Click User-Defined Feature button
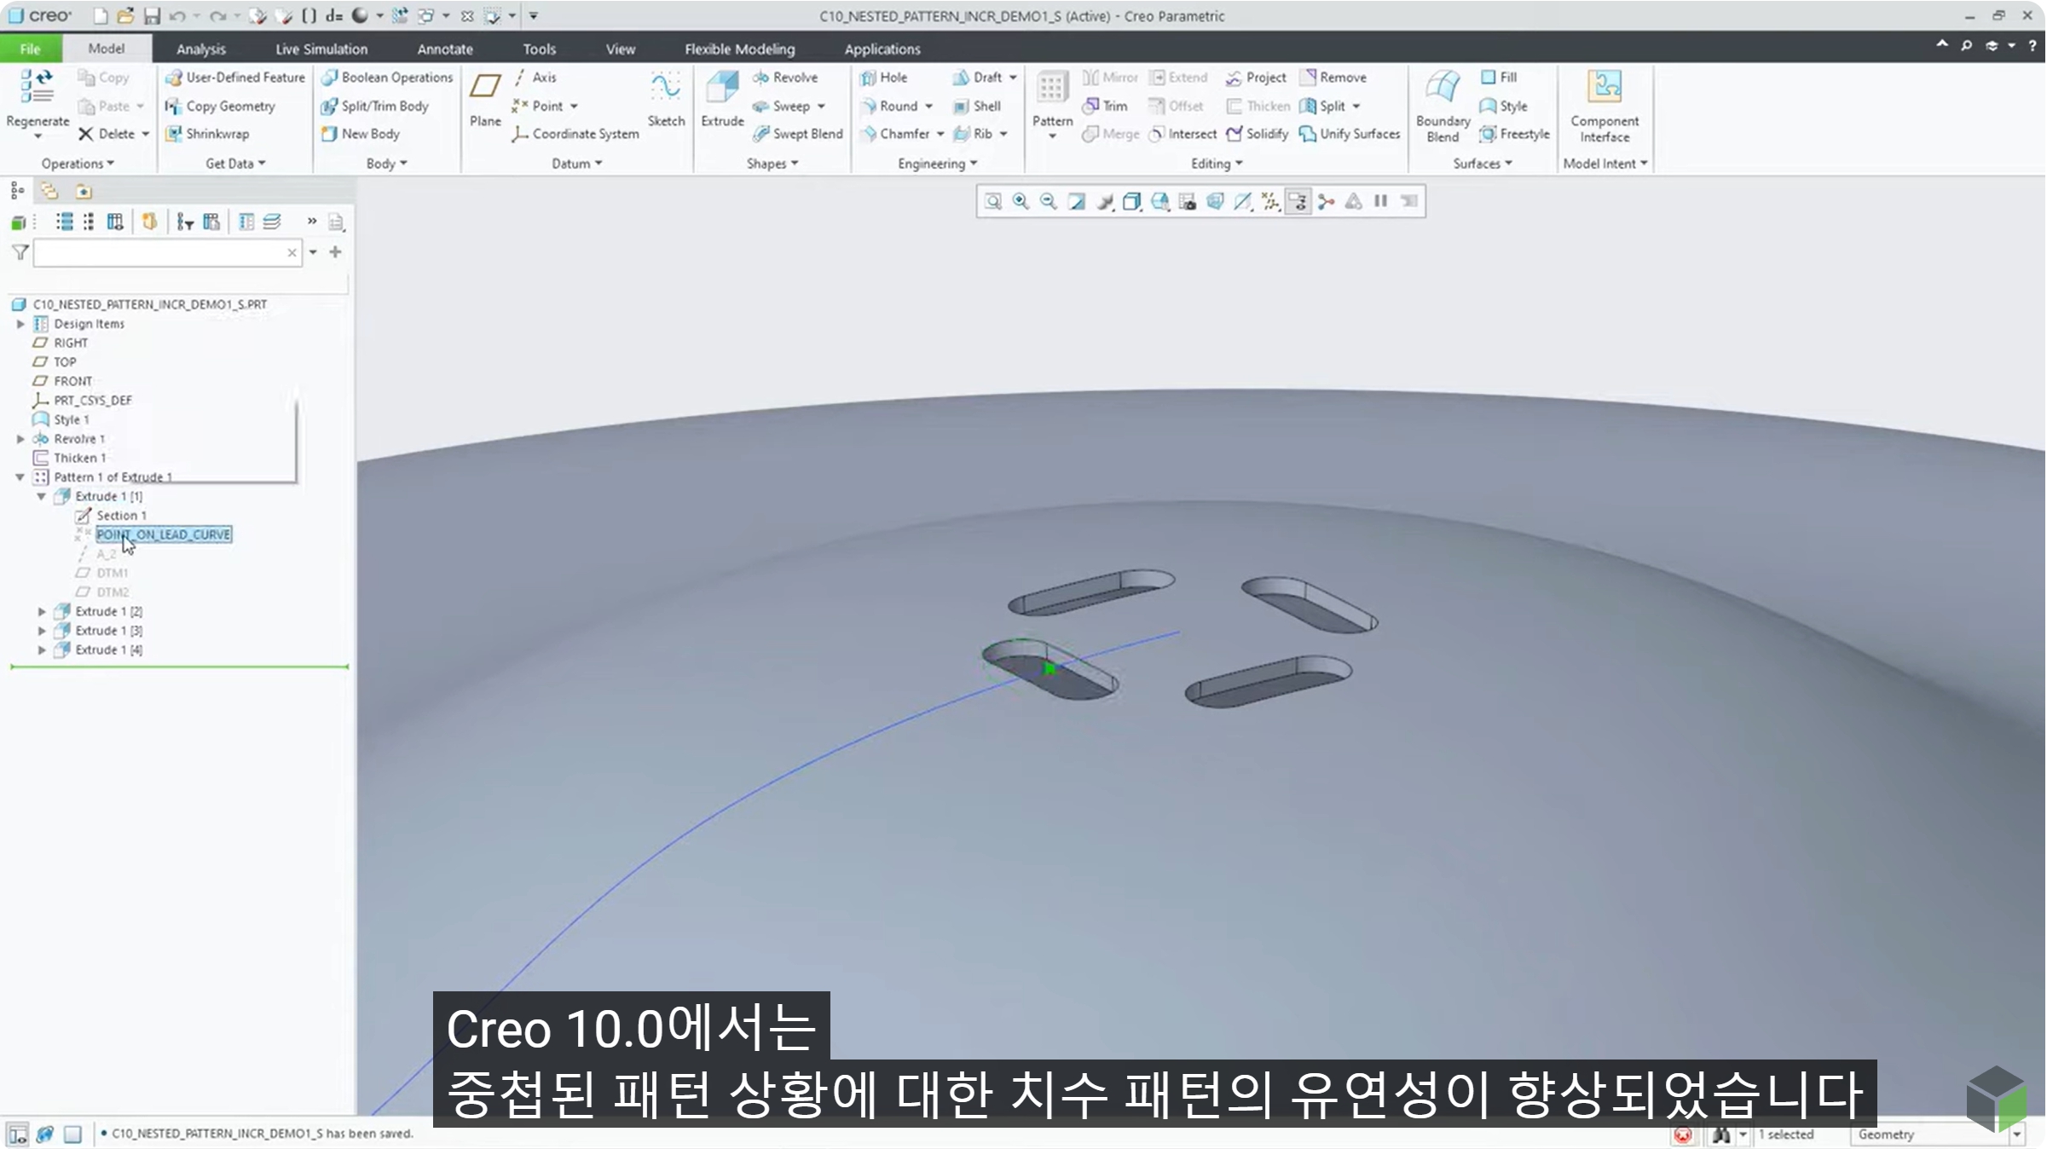Image resolution: width=2047 pixels, height=1149 pixels. coord(235,78)
